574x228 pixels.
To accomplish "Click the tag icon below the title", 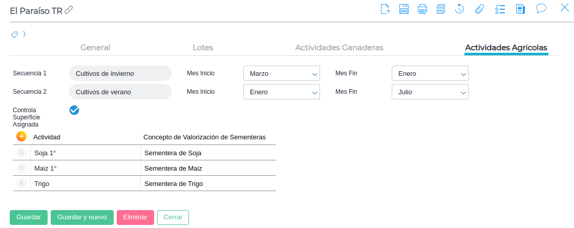I will click(x=15, y=34).
